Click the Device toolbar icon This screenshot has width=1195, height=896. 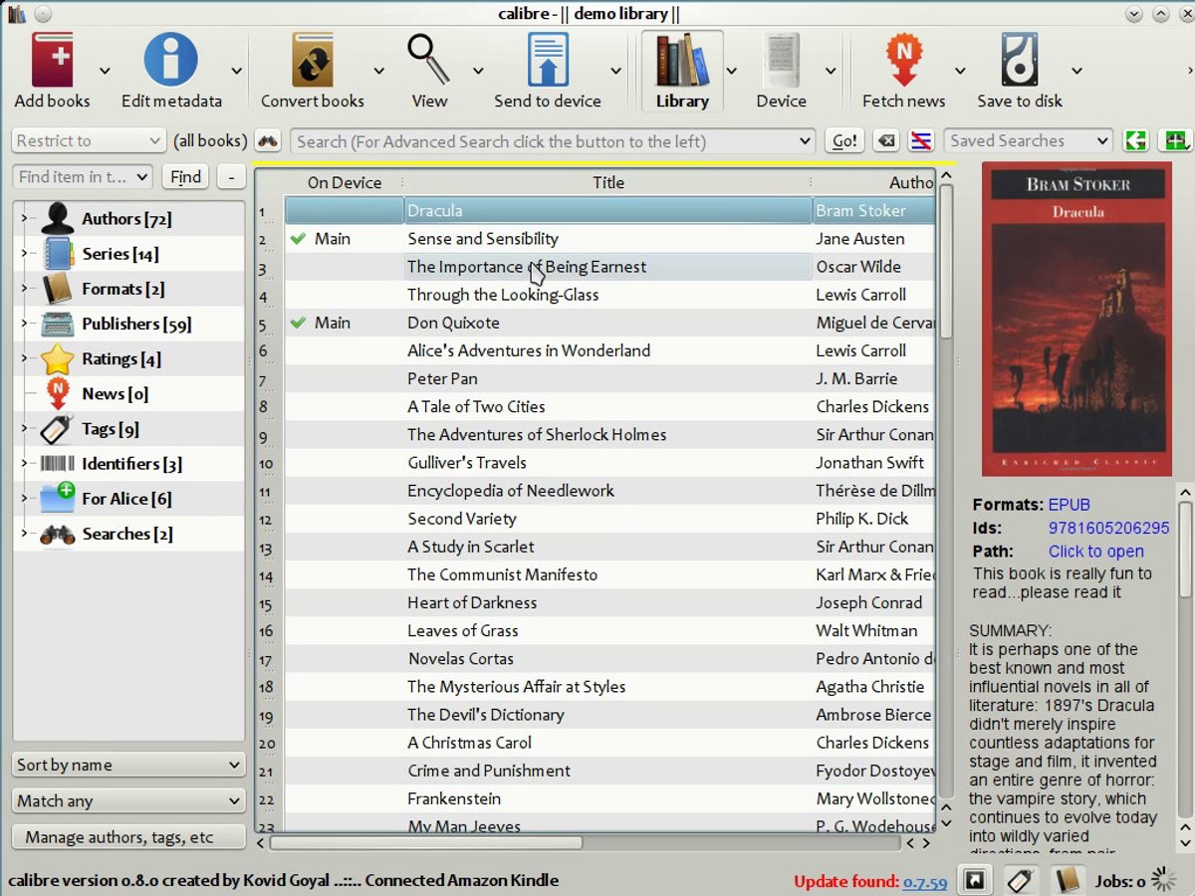click(x=781, y=62)
